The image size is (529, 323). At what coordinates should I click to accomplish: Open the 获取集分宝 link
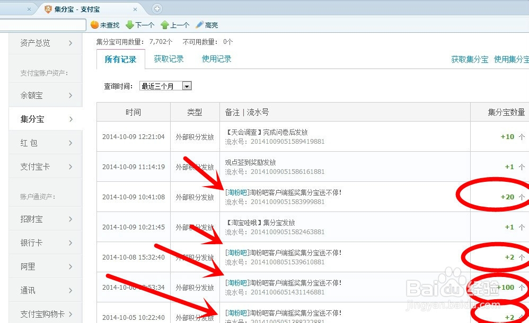(x=470, y=60)
